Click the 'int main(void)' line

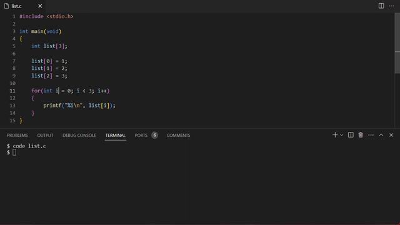41,31
